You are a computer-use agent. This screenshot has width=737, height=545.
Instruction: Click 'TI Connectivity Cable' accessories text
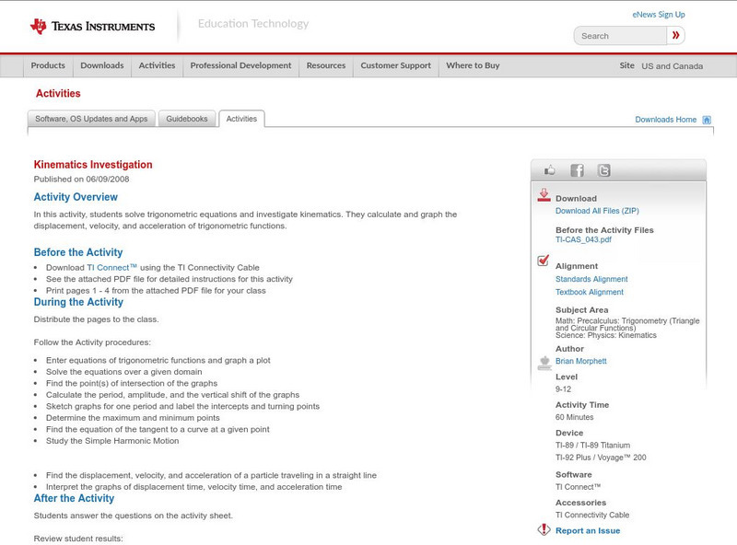point(592,515)
